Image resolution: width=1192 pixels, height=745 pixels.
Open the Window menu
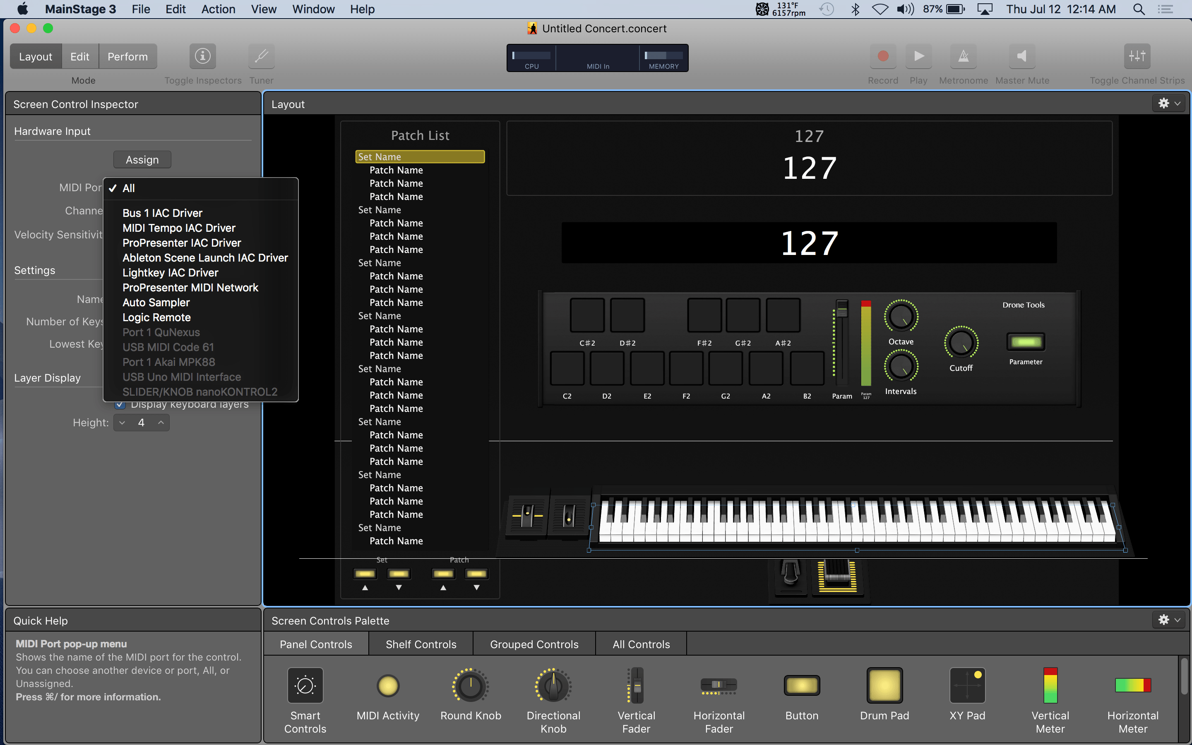click(x=313, y=9)
